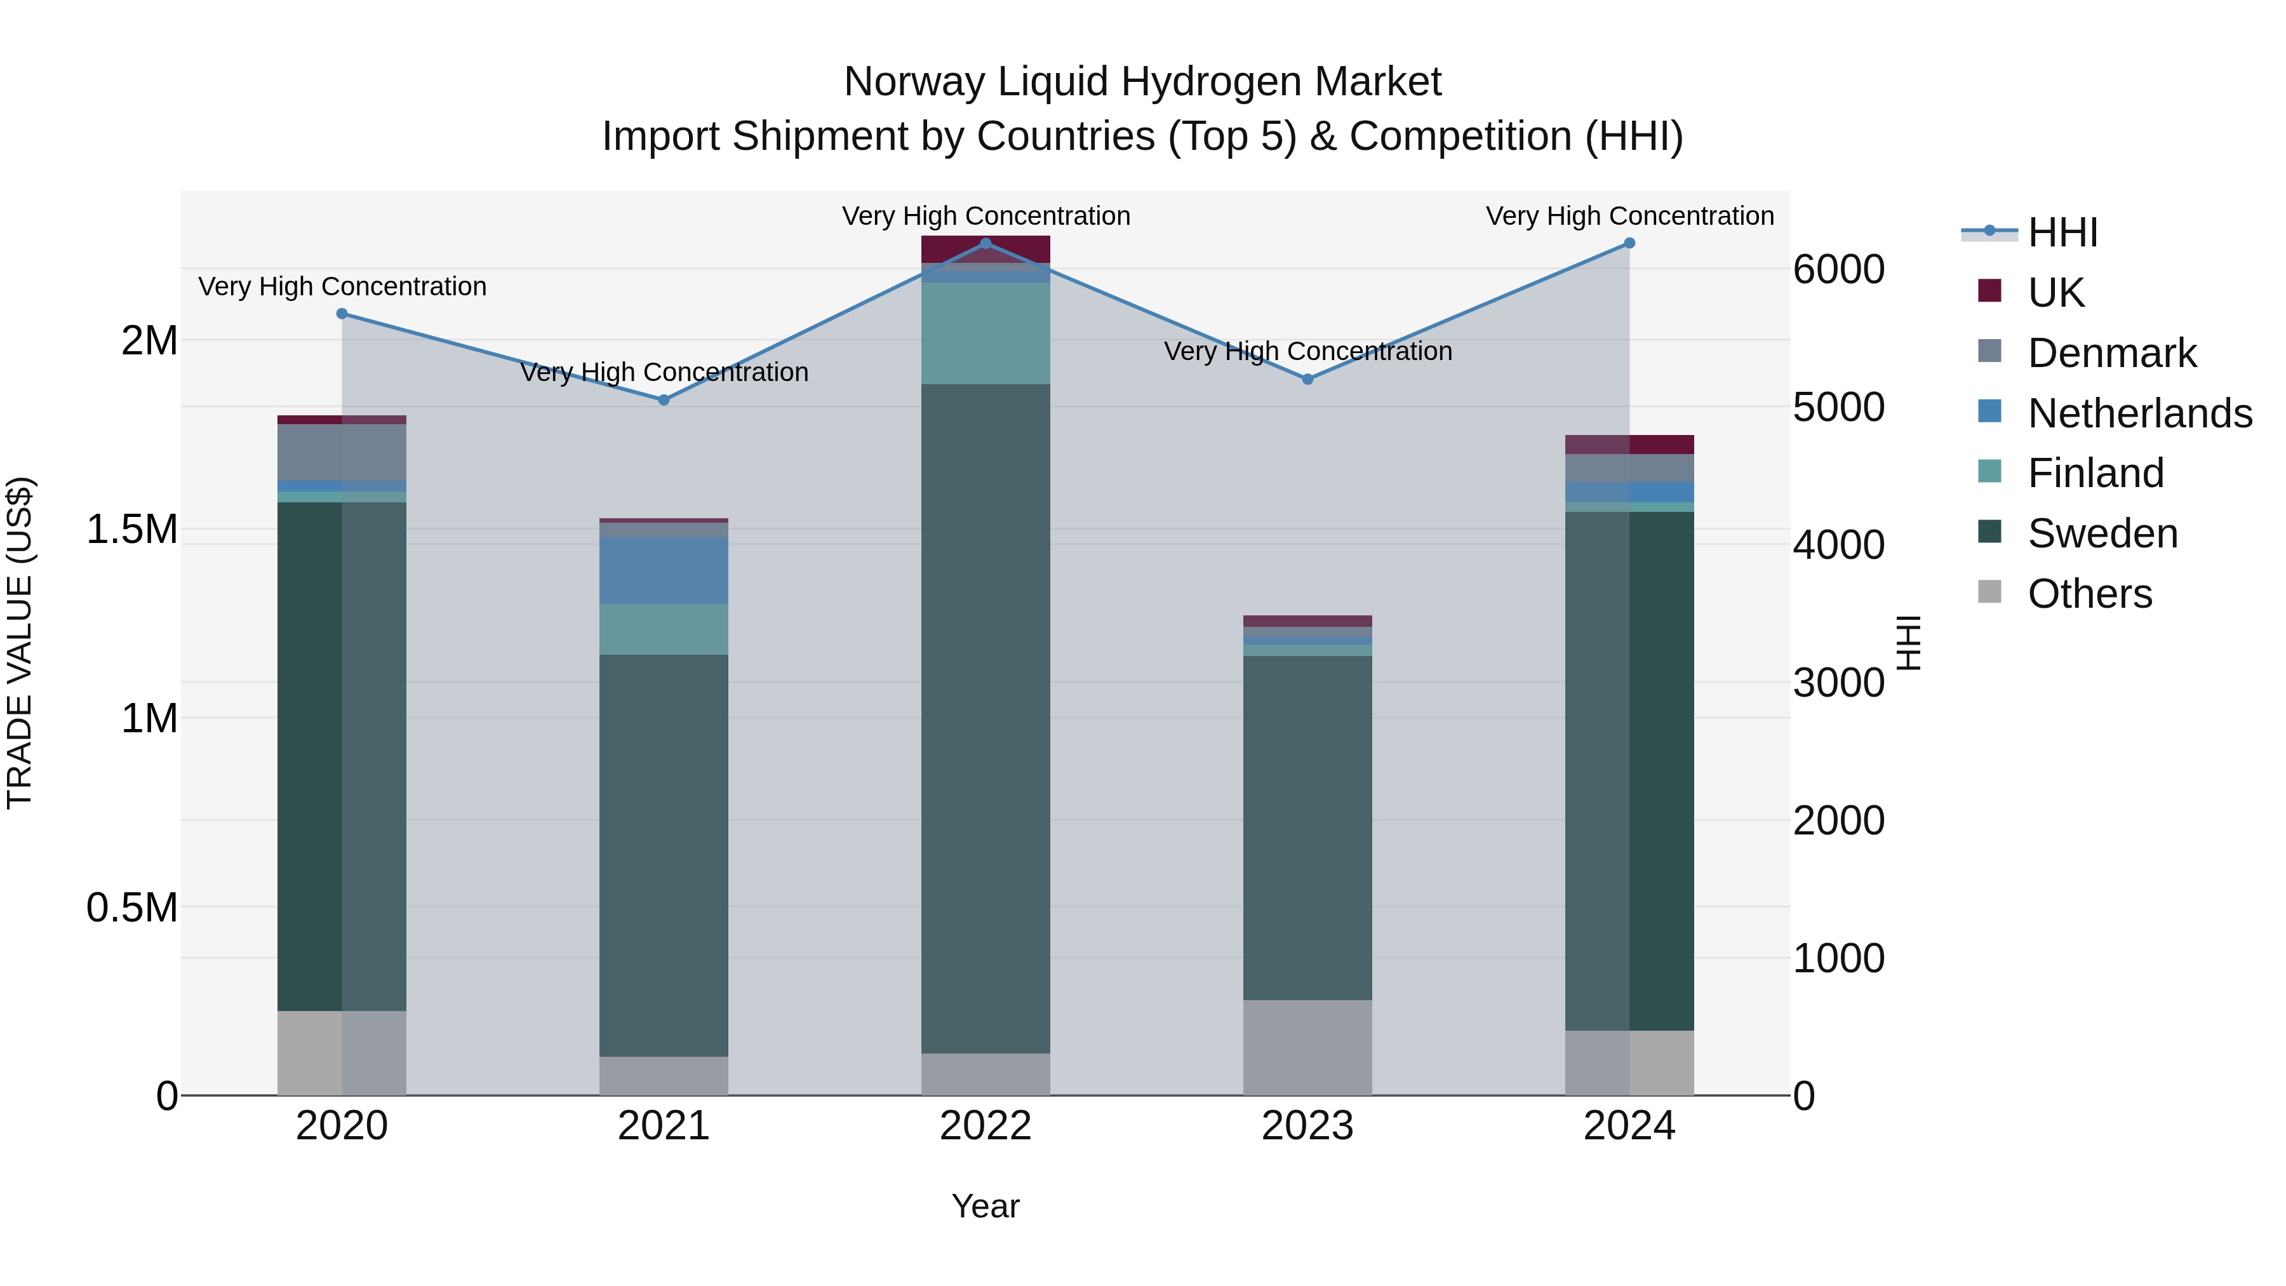Click the 1000 HHI axis tick label
2286x1286 pixels.
pyautogui.click(x=1839, y=958)
